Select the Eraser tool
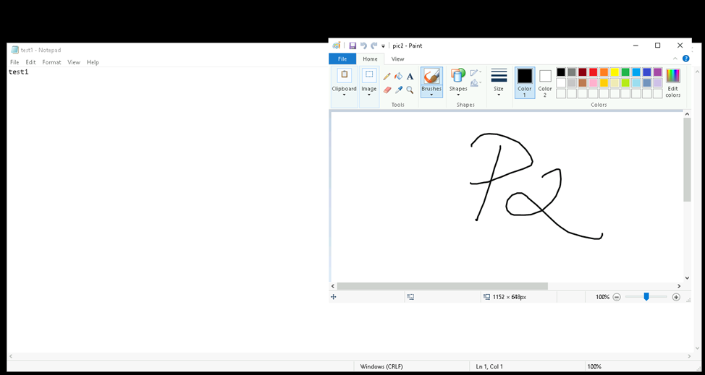Image resolution: width=705 pixels, height=375 pixels. pyautogui.click(x=387, y=90)
